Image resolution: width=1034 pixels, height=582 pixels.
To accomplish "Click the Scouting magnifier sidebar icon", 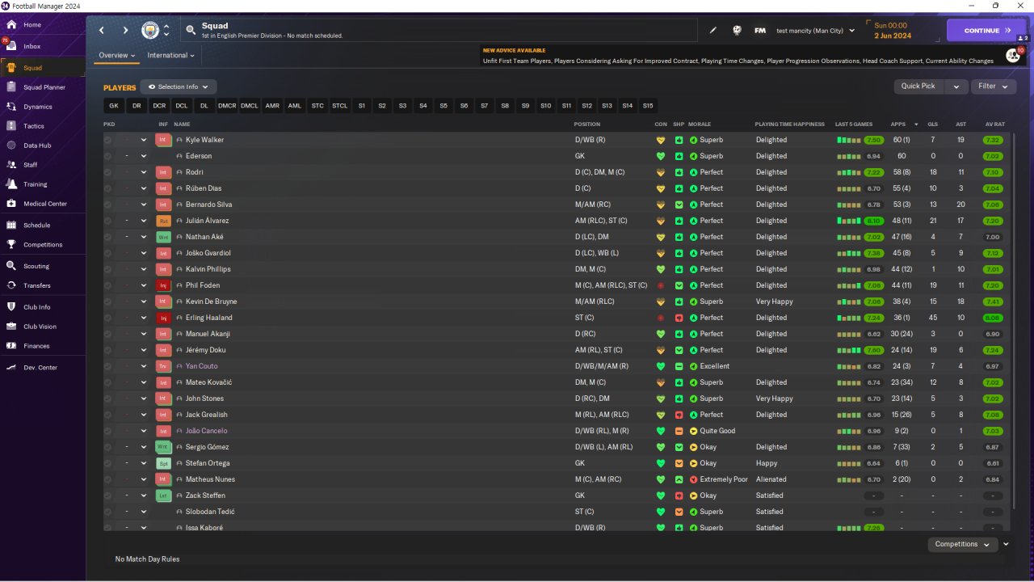I will [x=11, y=266].
